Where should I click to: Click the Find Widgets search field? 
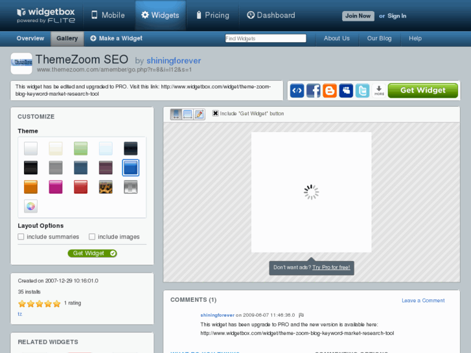[266, 38]
